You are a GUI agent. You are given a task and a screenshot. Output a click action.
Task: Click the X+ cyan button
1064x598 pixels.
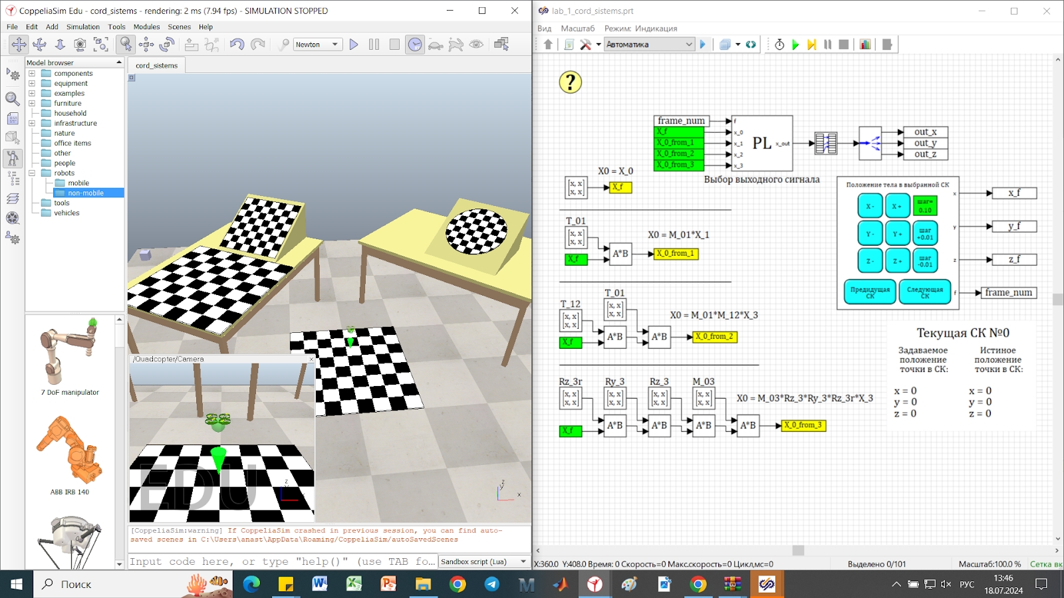(x=897, y=207)
